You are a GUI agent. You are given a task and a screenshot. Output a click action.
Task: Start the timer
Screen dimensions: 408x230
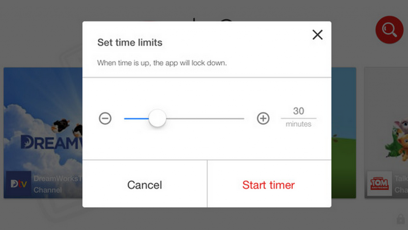269,184
